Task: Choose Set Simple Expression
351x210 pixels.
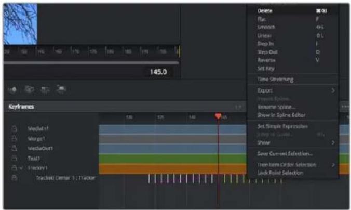Action: (x=282, y=126)
